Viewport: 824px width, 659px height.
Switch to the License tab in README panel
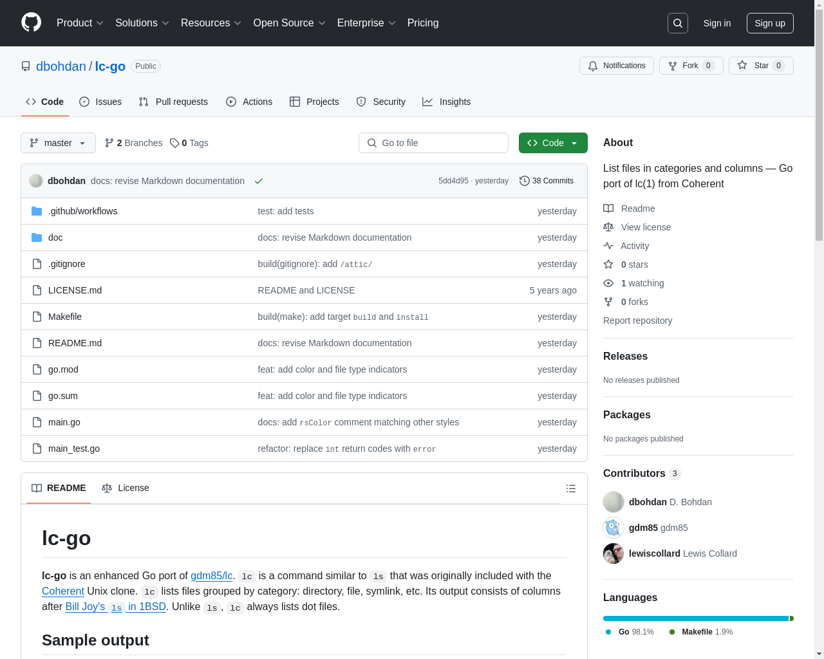(126, 488)
